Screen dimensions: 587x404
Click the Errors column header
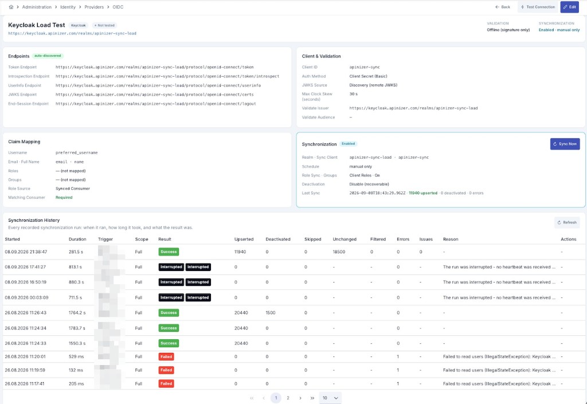tap(403, 239)
